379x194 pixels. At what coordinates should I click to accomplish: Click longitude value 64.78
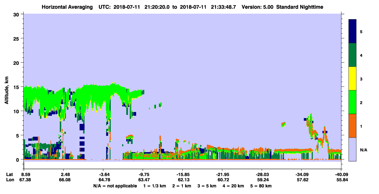click(104, 180)
